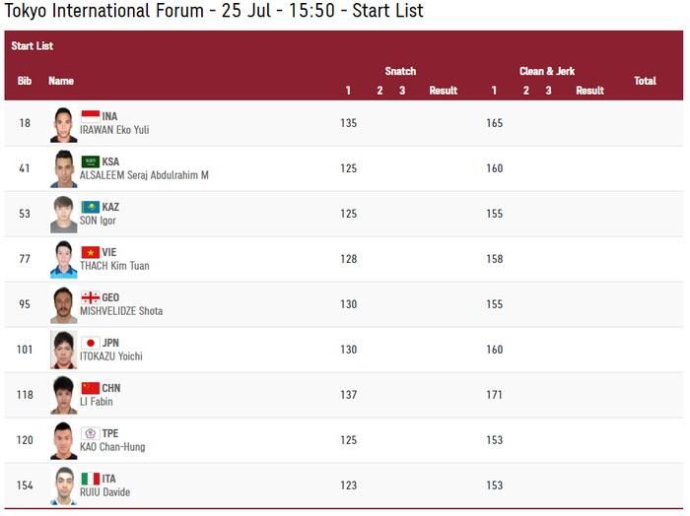Click the China flag icon
The width and height of the screenshot is (690, 516).
click(91, 388)
